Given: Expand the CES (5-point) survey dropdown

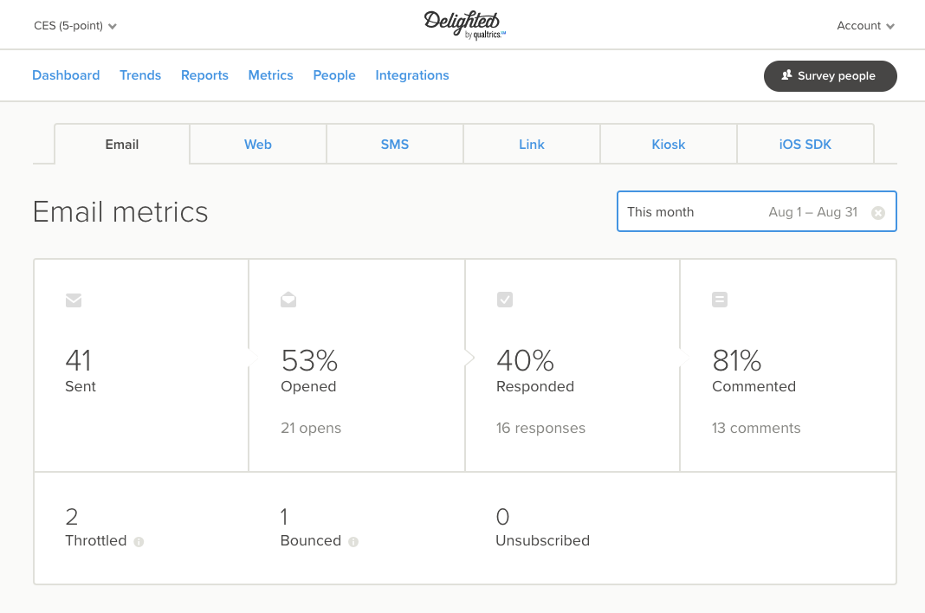Looking at the screenshot, I should tap(75, 26).
